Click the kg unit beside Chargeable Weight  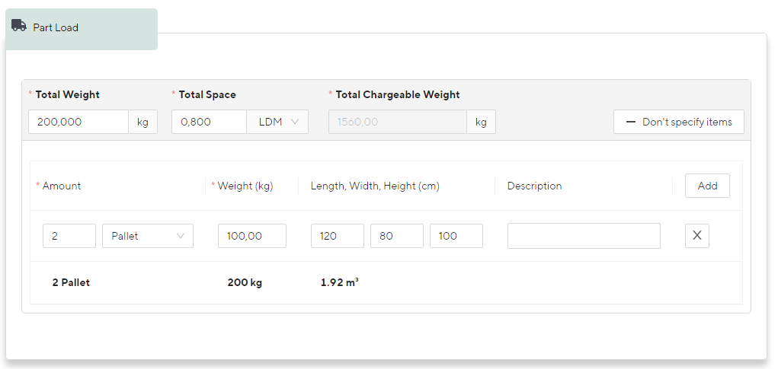[481, 122]
